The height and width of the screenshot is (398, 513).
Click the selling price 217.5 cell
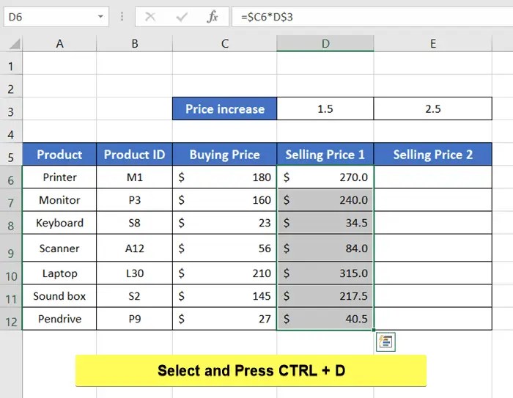click(x=325, y=296)
